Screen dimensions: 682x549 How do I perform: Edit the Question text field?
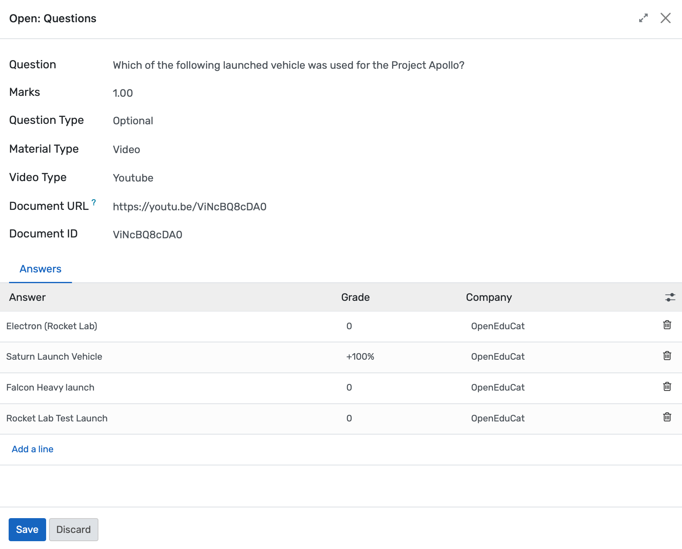tap(288, 65)
